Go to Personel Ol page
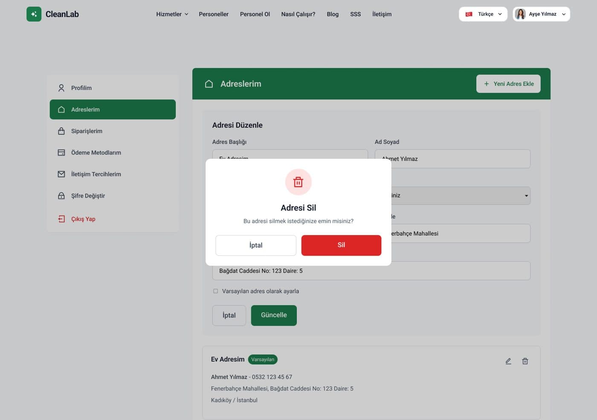This screenshot has height=420, width=597. coord(255,14)
